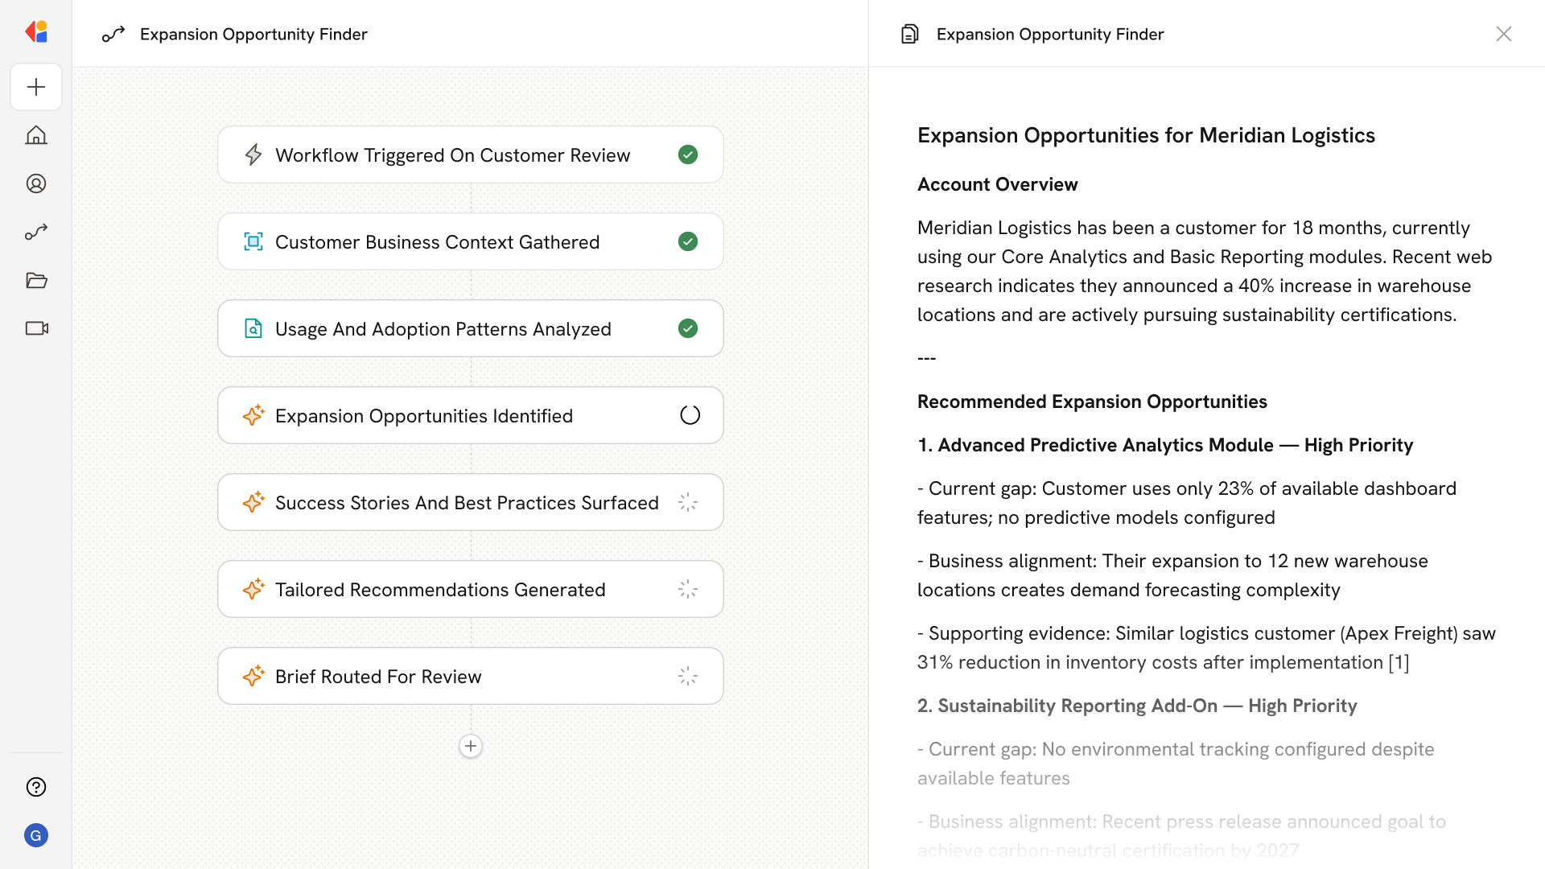This screenshot has height=869, width=1545.
Task: Select the Expansion Opportunities Identified step
Action: (470, 415)
